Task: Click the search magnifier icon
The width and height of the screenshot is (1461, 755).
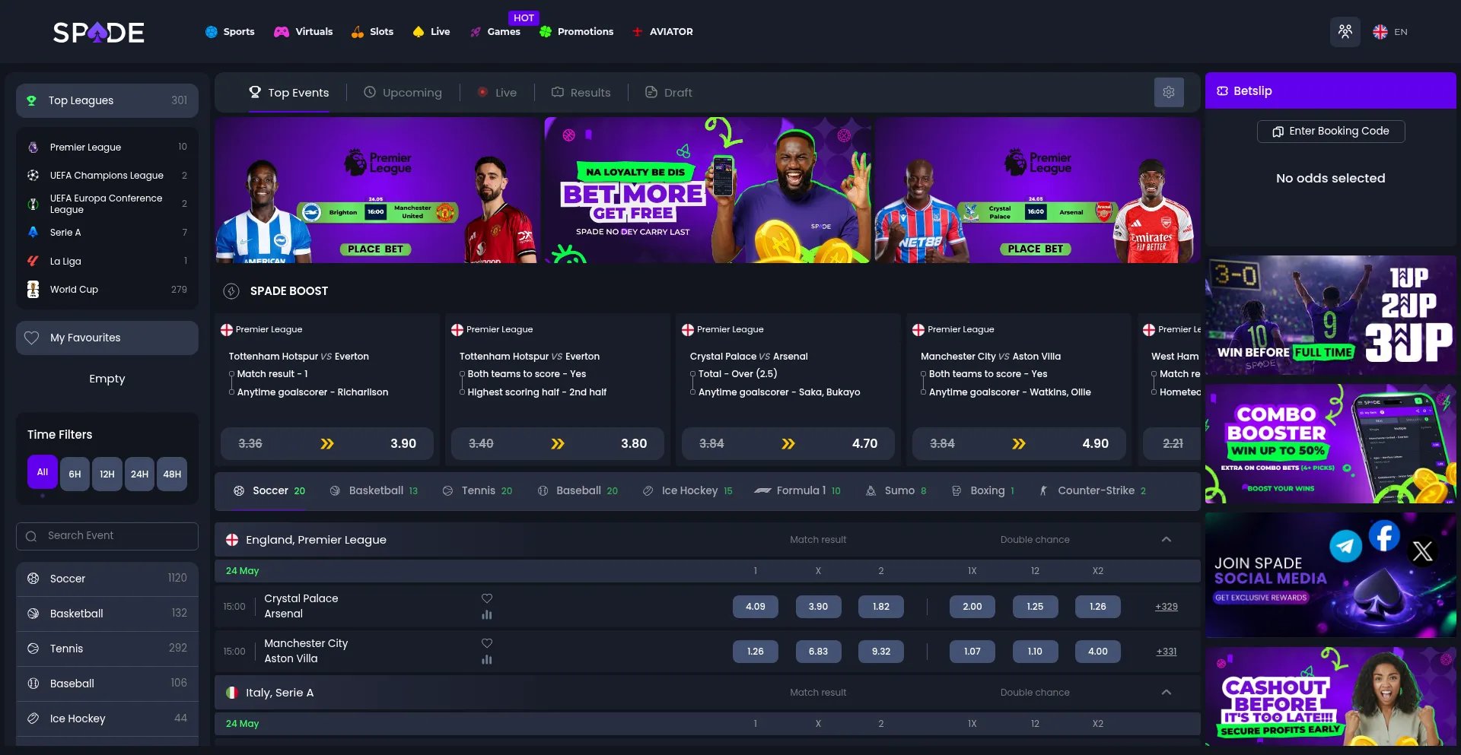Action: (31, 536)
